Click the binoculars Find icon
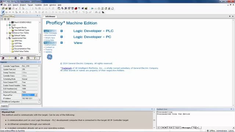 (96, 12)
